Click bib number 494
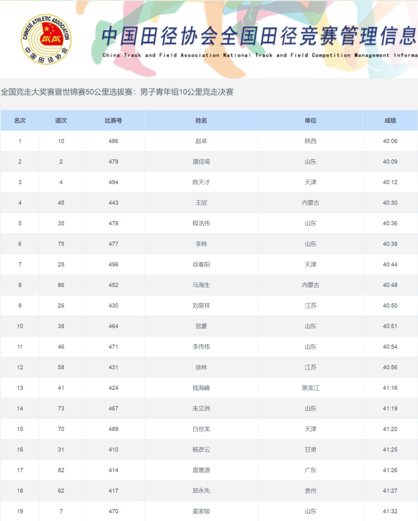The height and width of the screenshot is (521, 418). coord(113,182)
